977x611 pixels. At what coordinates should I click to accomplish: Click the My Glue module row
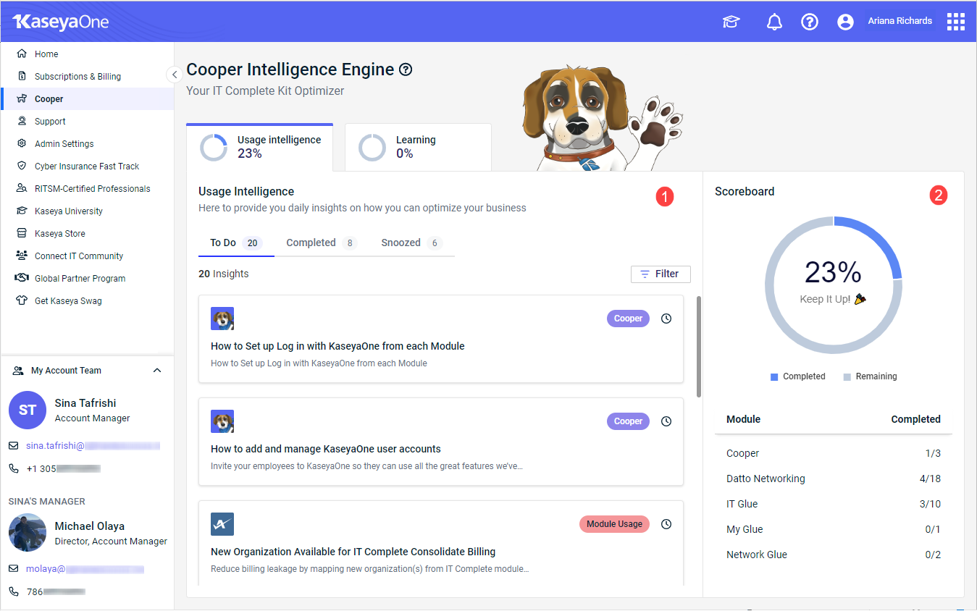pyautogui.click(x=833, y=529)
